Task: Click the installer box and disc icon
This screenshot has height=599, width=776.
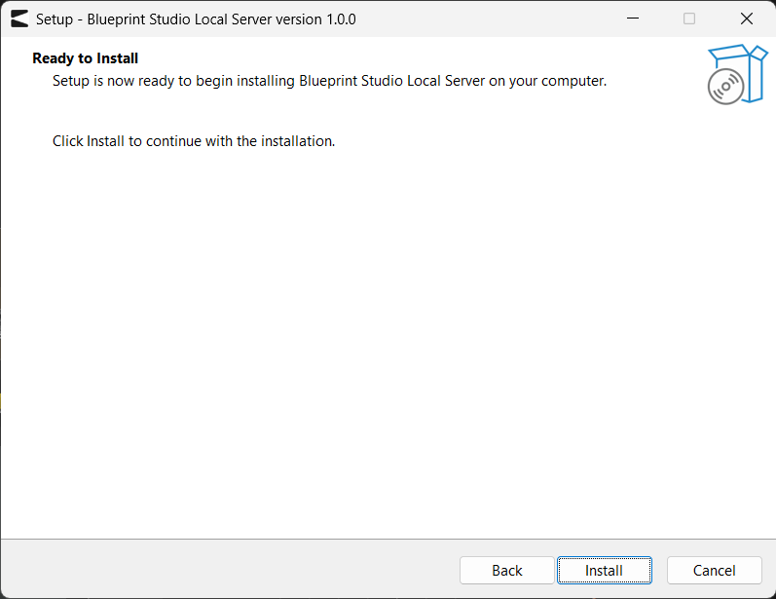Action: point(737,74)
